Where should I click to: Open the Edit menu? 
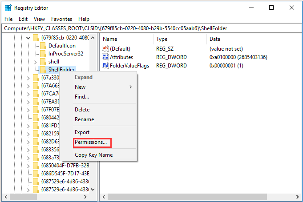click(x=23, y=19)
